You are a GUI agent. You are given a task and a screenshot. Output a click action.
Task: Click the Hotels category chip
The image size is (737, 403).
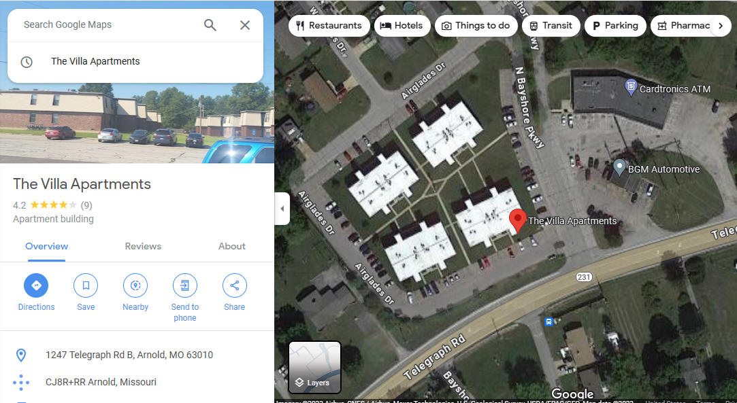tap(402, 26)
